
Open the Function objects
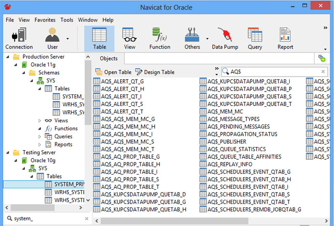point(160,39)
